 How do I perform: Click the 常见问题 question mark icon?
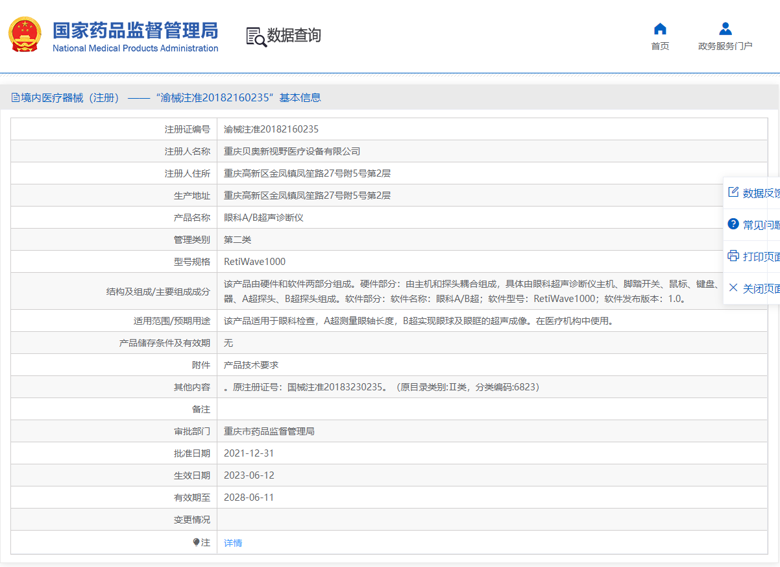tap(733, 224)
